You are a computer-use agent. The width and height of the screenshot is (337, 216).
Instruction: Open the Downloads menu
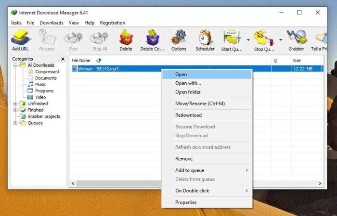[x=52, y=23]
